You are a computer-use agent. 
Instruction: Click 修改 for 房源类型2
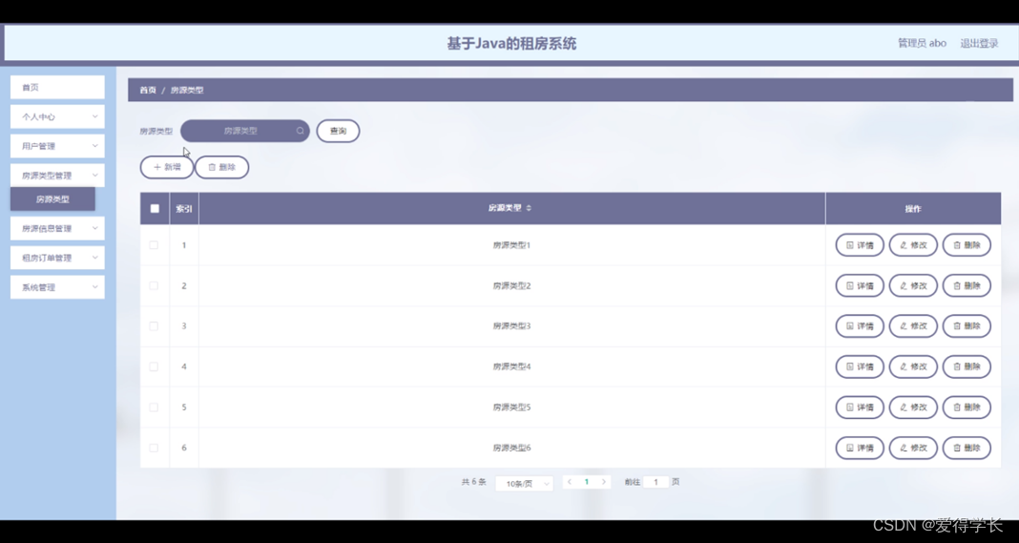[x=913, y=285]
